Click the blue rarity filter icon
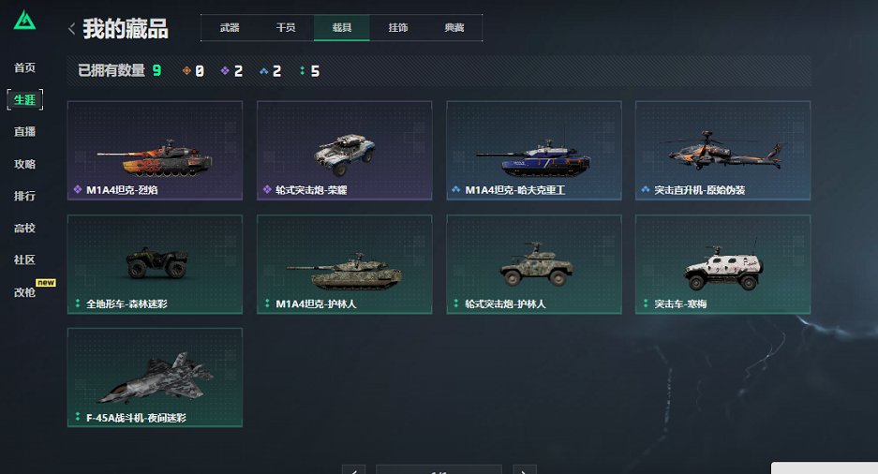The width and height of the screenshot is (878, 474). 263,70
